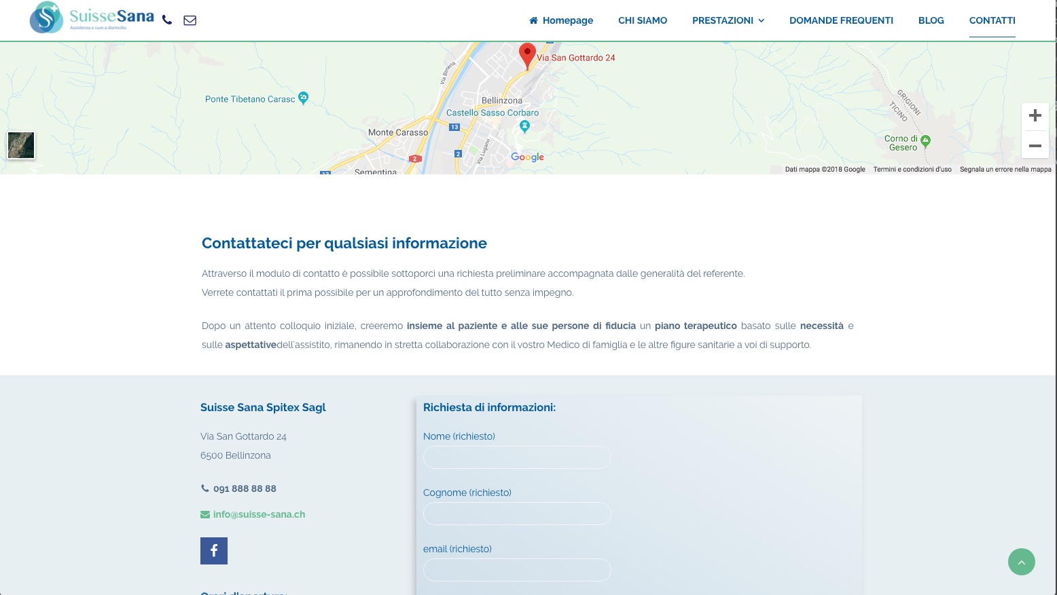The height and width of the screenshot is (595, 1057).
Task: Open the BLOG menu item
Action: click(x=931, y=20)
